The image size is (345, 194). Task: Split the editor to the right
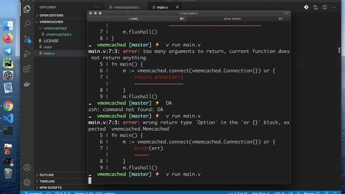point(325,7)
